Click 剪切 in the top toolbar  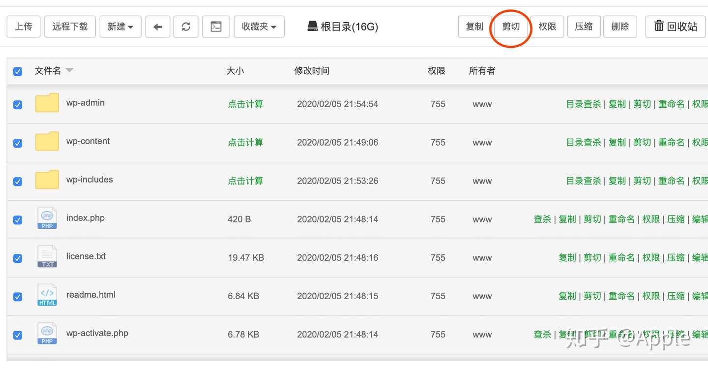[511, 27]
